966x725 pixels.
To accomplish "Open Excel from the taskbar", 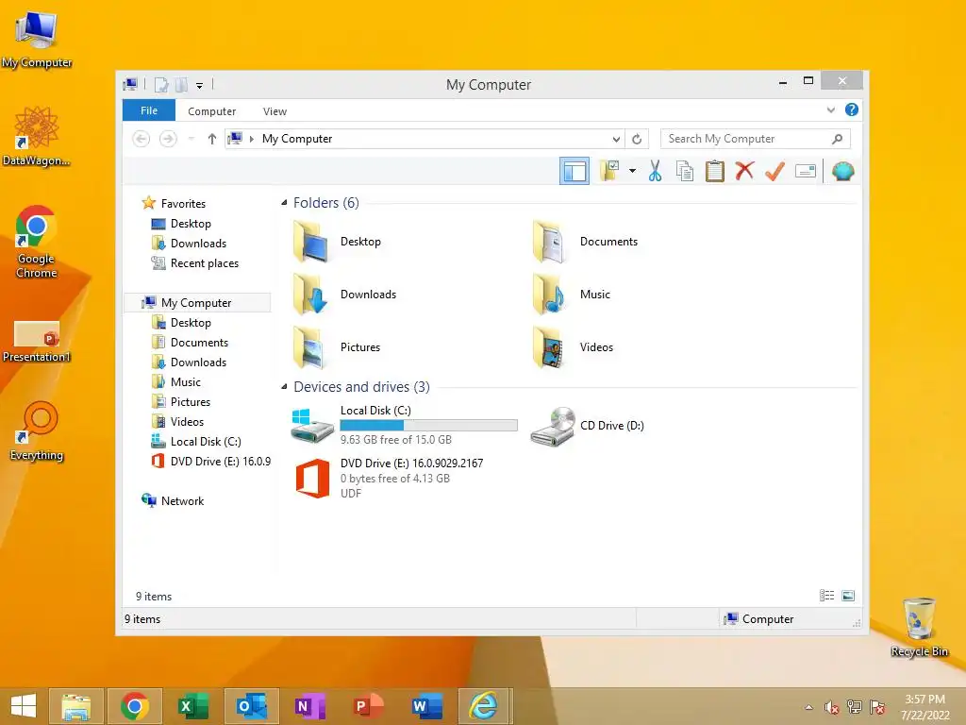I will pyautogui.click(x=192, y=706).
